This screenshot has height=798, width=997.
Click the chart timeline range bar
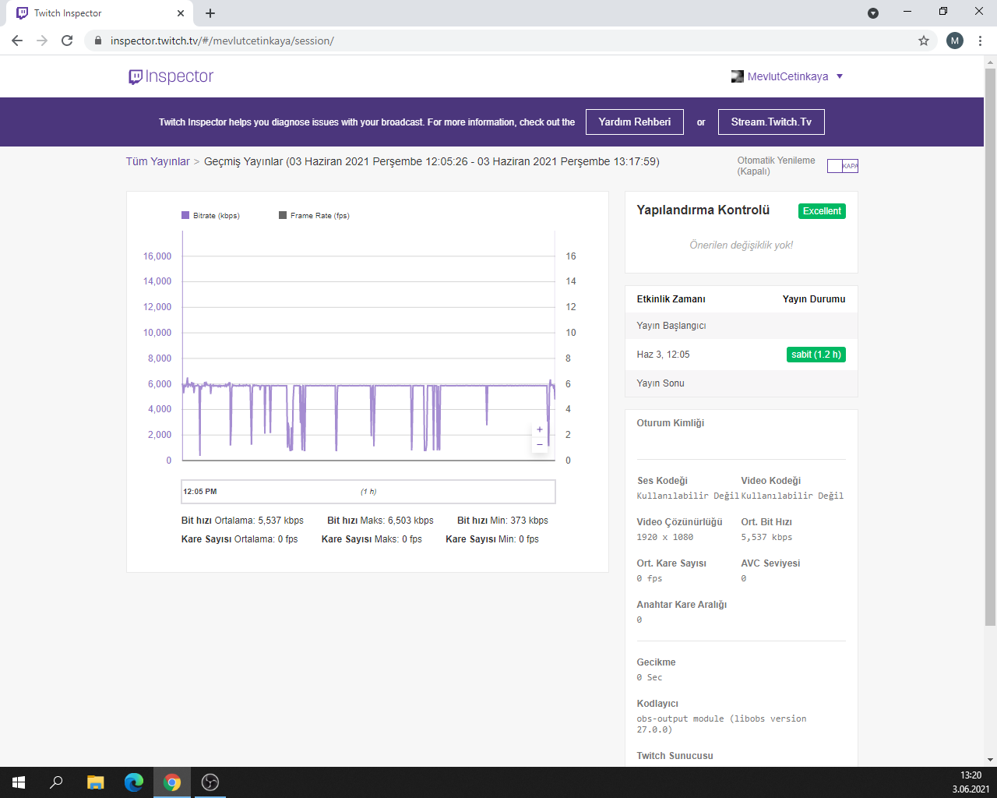(x=368, y=492)
